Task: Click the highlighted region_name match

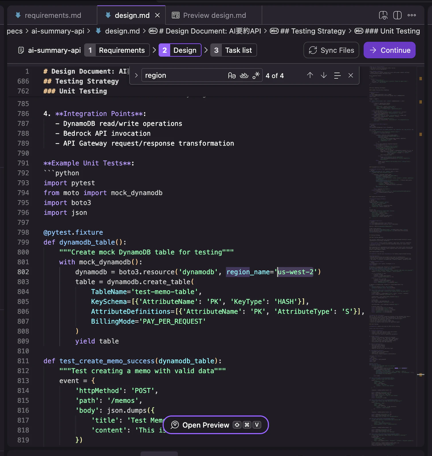Action: (238, 272)
